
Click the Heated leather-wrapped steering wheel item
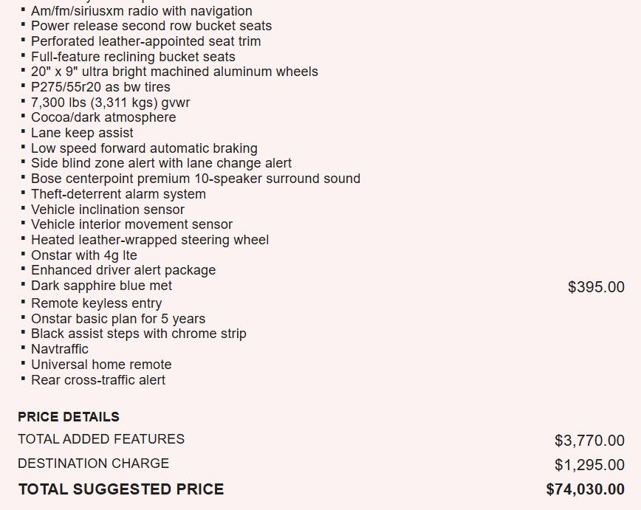pyautogui.click(x=150, y=240)
